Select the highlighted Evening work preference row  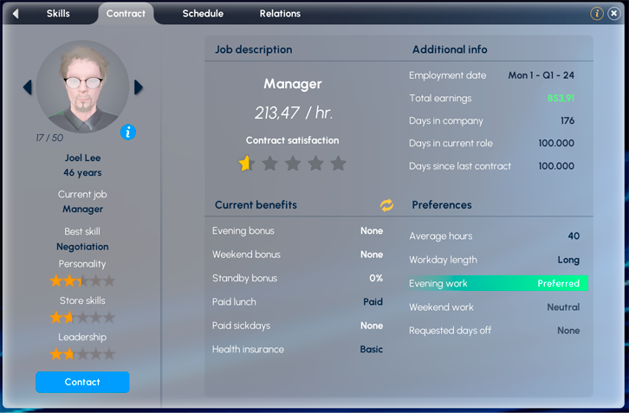click(x=497, y=283)
